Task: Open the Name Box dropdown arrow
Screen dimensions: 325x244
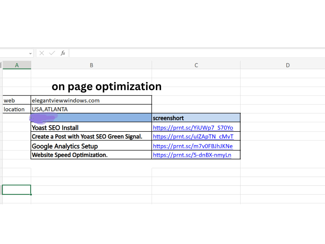Action: (31, 53)
